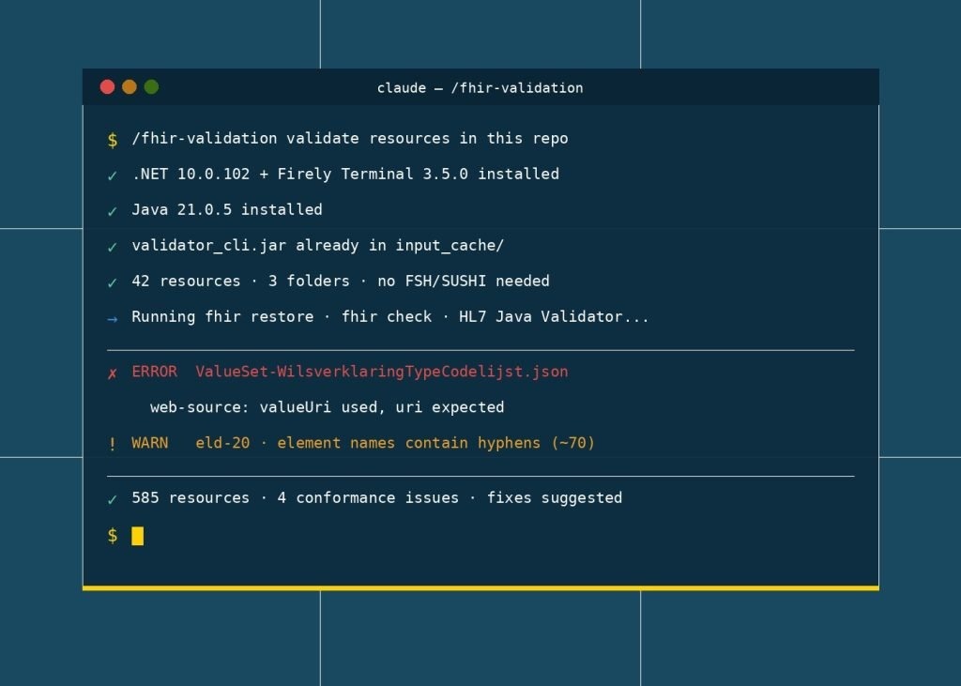Click '.NET 10.0.102 + Firely Terminal 3.5.0 installed'
The image size is (961, 686).
[x=345, y=175]
